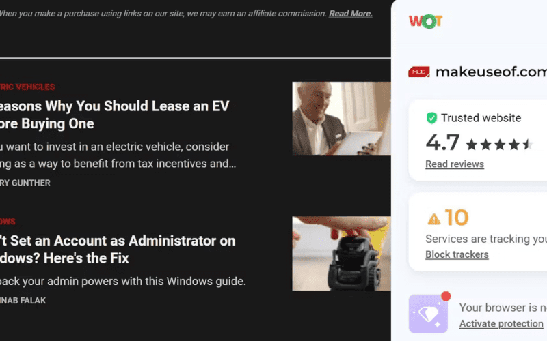This screenshot has width=547, height=341.
Task: Open the Read reviews link
Action: pos(455,164)
